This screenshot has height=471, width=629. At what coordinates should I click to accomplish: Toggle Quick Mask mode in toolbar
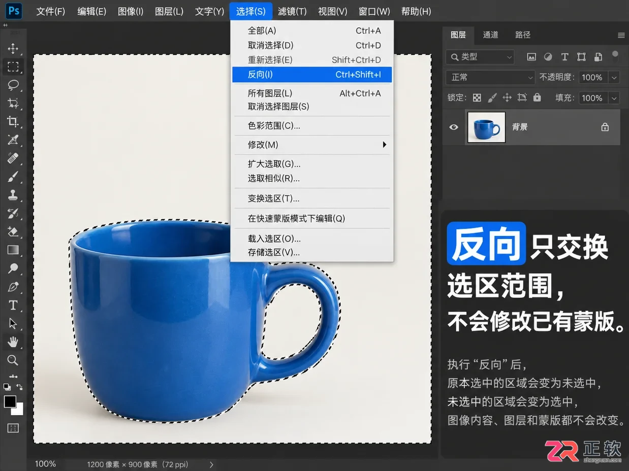tap(13, 428)
